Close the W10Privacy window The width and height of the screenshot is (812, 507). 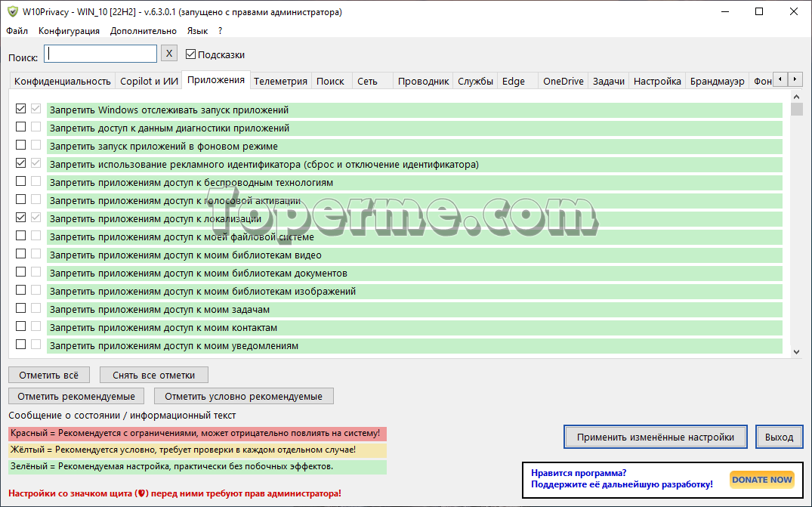tap(793, 11)
